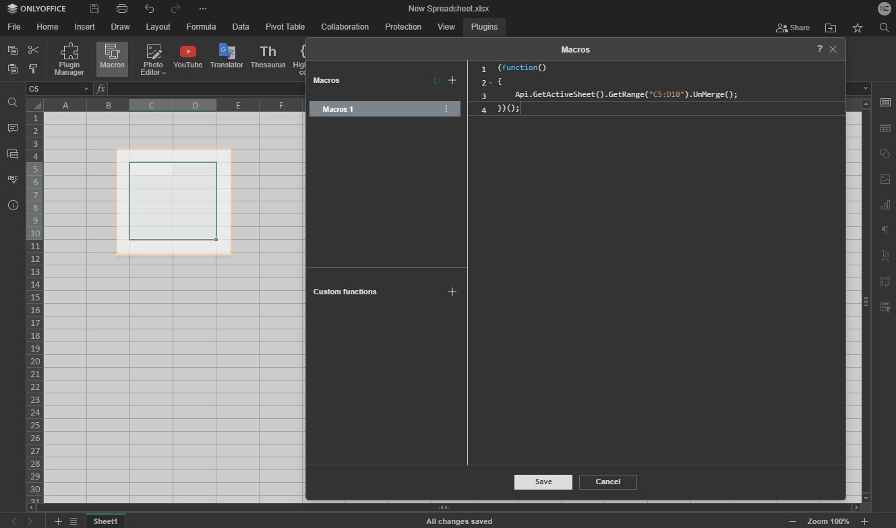Open Macros dialog help question mark
Screen dimensions: 896x528
(x=819, y=48)
